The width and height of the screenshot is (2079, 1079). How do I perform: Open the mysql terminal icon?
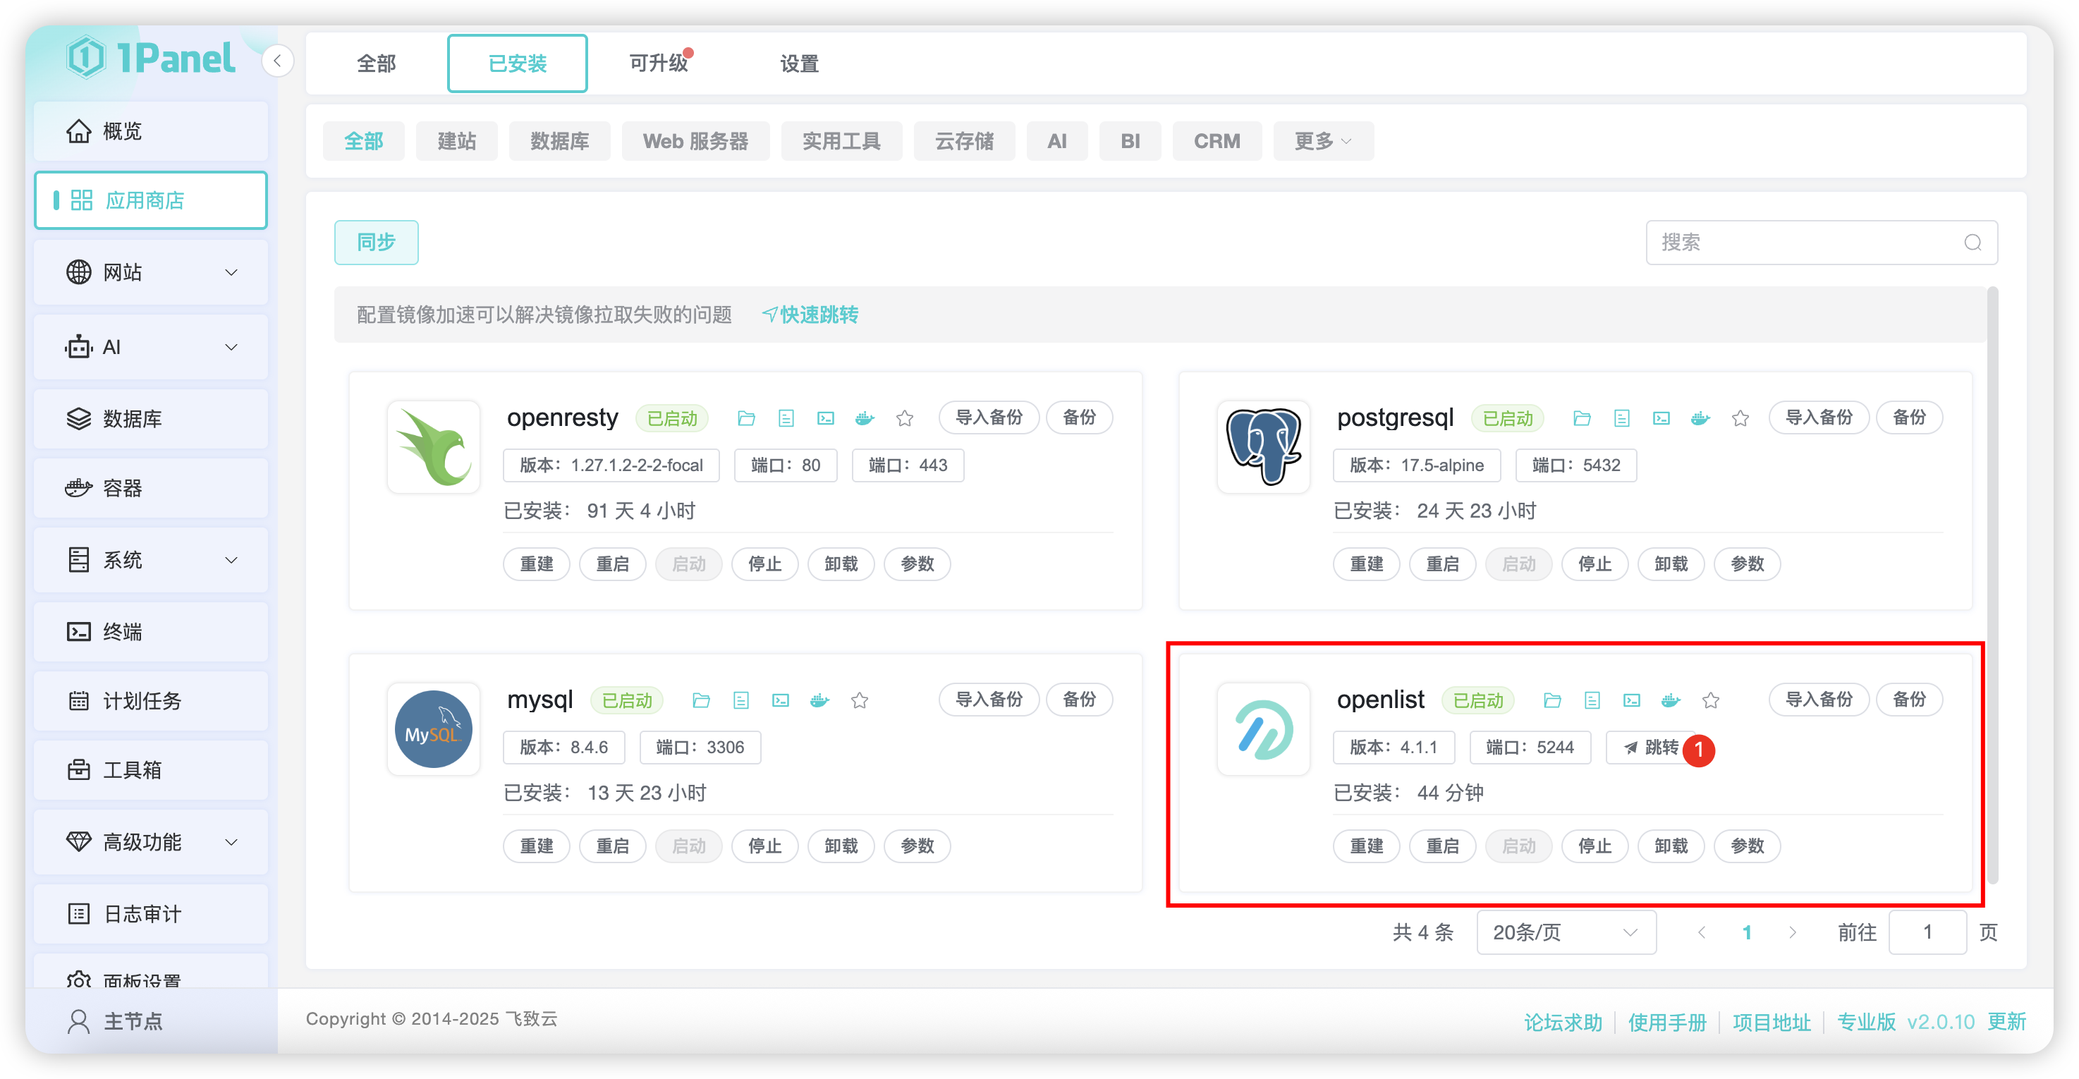[x=781, y=700]
